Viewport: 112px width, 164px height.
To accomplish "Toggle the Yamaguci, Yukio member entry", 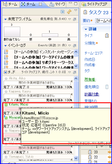I will click(6, 157).
